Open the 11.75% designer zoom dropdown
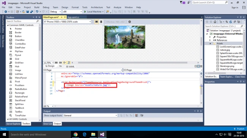 coord(49,62)
